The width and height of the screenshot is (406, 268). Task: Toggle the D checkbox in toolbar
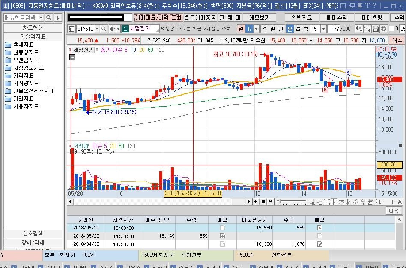(x=391, y=28)
